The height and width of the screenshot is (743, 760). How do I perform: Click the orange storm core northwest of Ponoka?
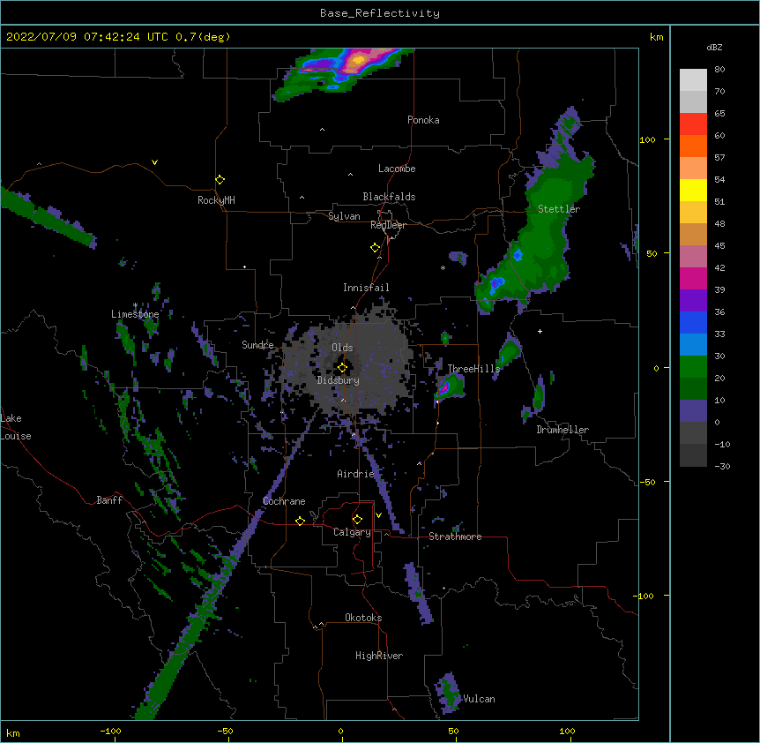point(358,60)
